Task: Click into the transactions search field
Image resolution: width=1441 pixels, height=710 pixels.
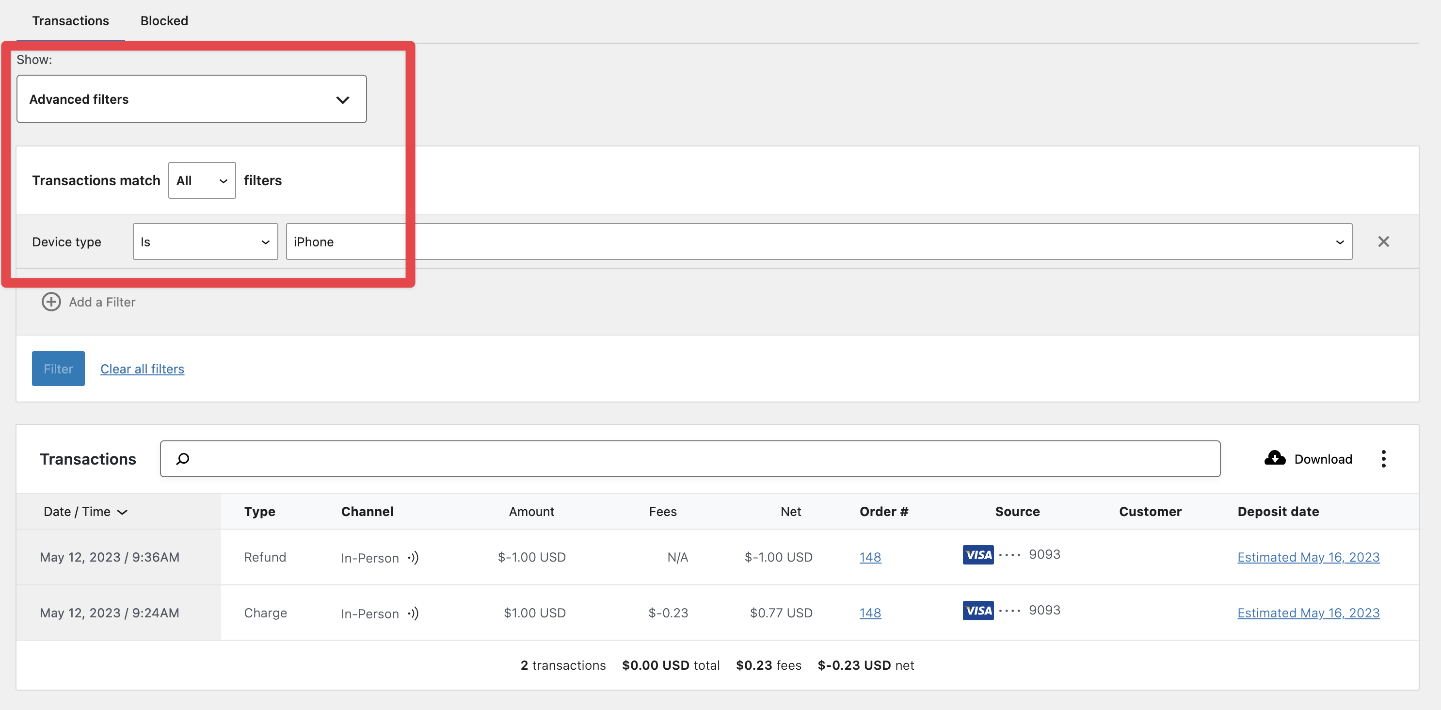Action: pos(699,459)
